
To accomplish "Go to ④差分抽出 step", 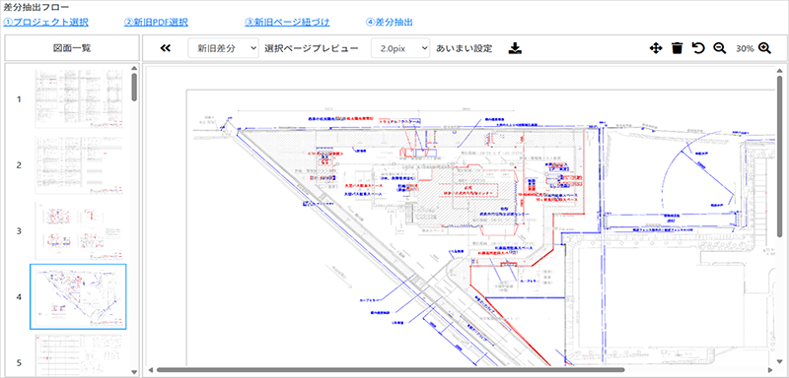I will [x=390, y=22].
